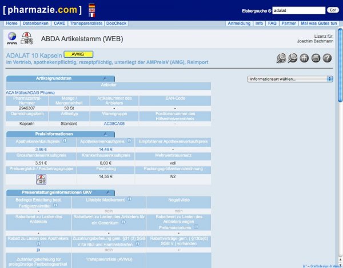Show info for Lifestyle Medikament
The height and width of the screenshot is (268, 343).
pyautogui.click(x=130, y=199)
